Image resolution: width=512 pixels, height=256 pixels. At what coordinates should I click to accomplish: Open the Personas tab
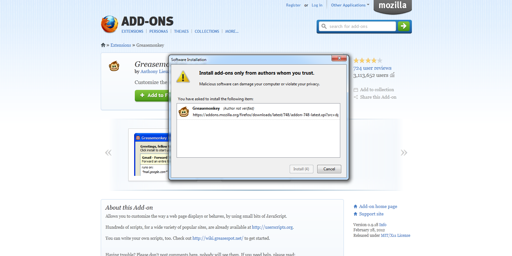158,31
